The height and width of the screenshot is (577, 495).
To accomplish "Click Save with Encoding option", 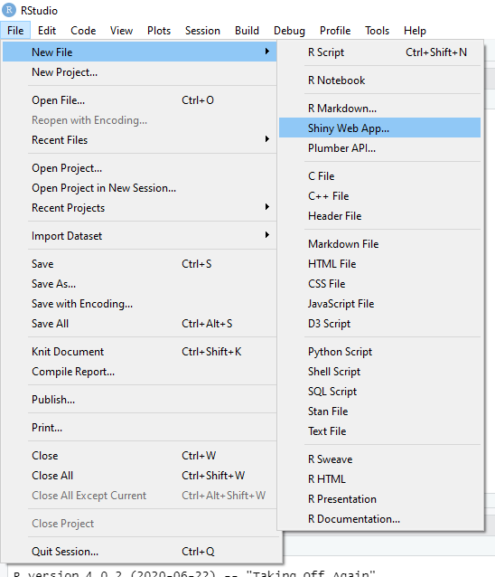I will pyautogui.click(x=140, y=304).
